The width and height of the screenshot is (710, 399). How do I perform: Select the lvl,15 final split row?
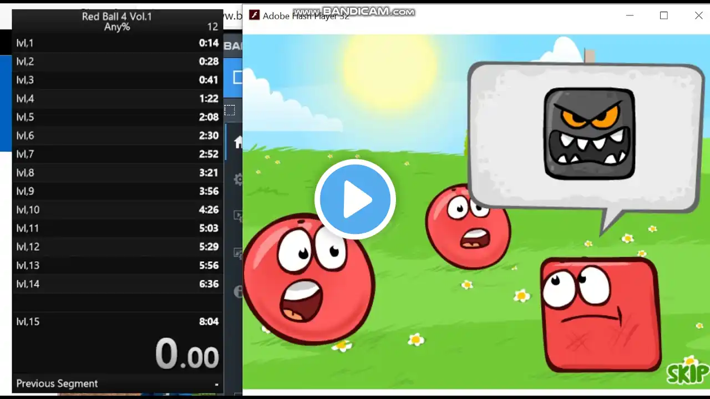click(x=118, y=321)
